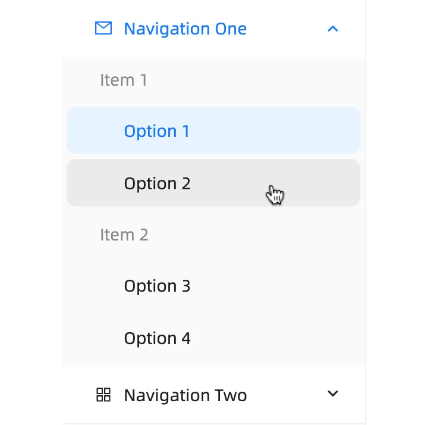Viewport: 428px width, 425px height.
Task: Toggle the blue upward arrow icon
Action: [x=333, y=29]
